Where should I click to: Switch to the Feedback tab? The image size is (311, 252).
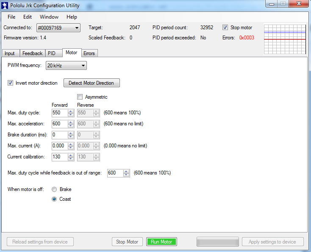[x=33, y=53]
